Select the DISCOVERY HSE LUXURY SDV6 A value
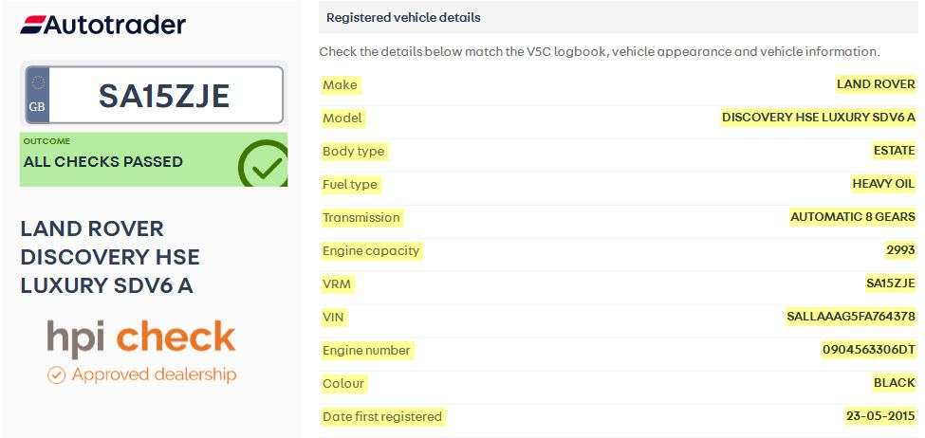Viewport: 925px width, 438px height. click(x=818, y=118)
